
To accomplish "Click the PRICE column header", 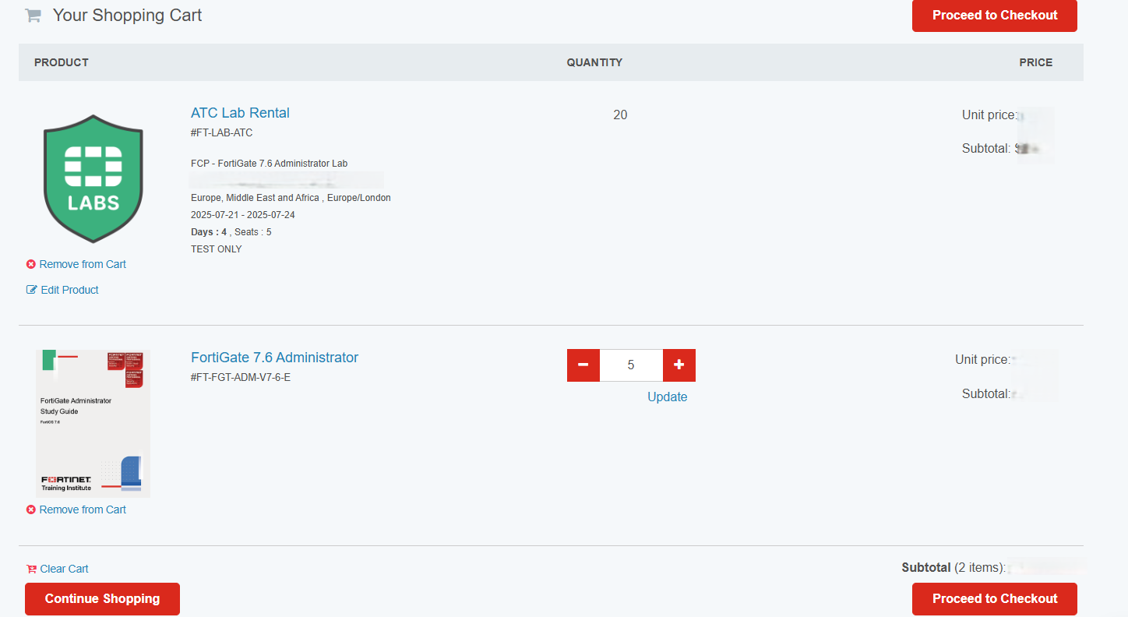I will [x=1036, y=62].
